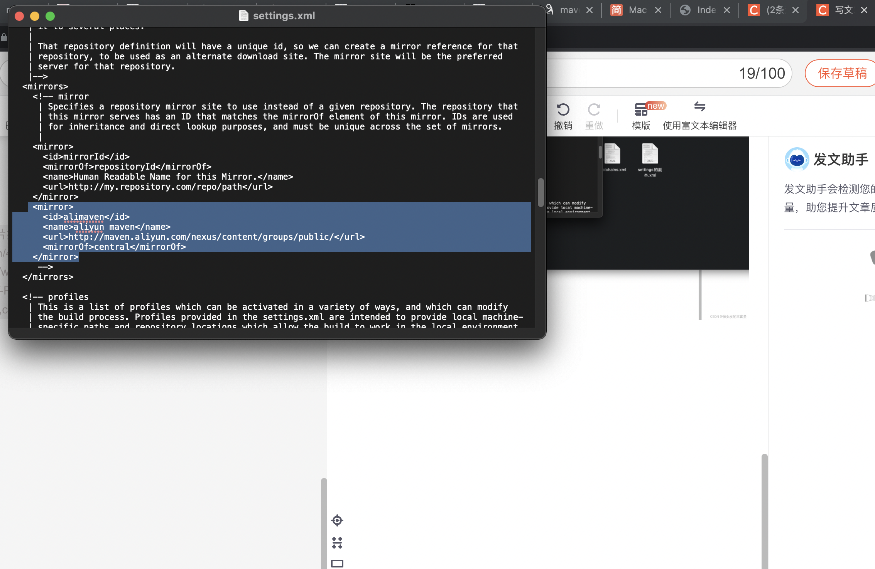
Task: Close the '(2条' browser tab
Action: [796, 10]
